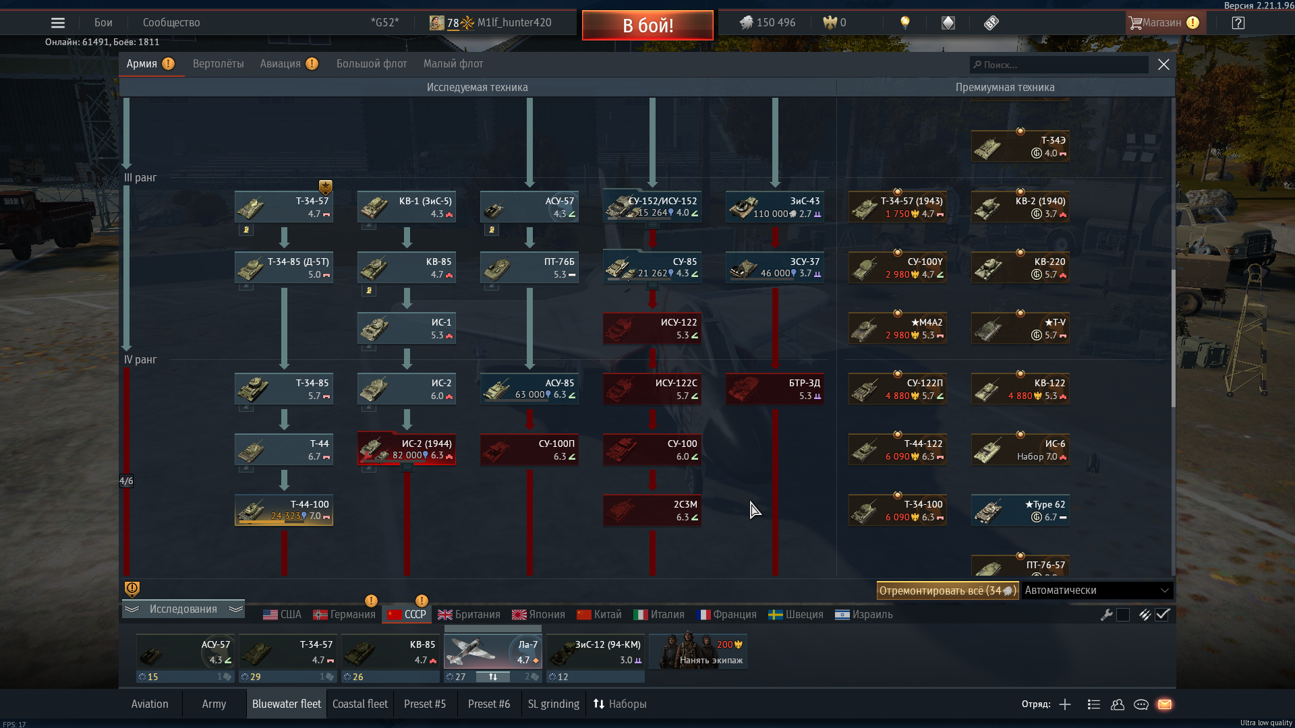Select the Германия nation

click(x=344, y=615)
